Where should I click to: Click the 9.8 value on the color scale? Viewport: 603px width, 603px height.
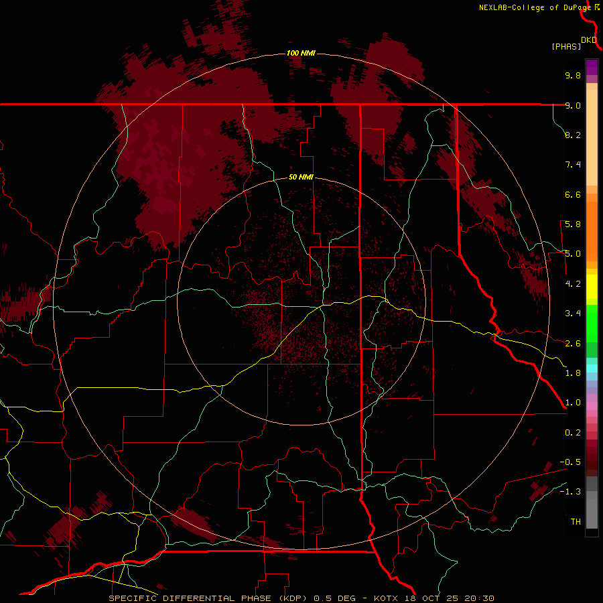573,75
